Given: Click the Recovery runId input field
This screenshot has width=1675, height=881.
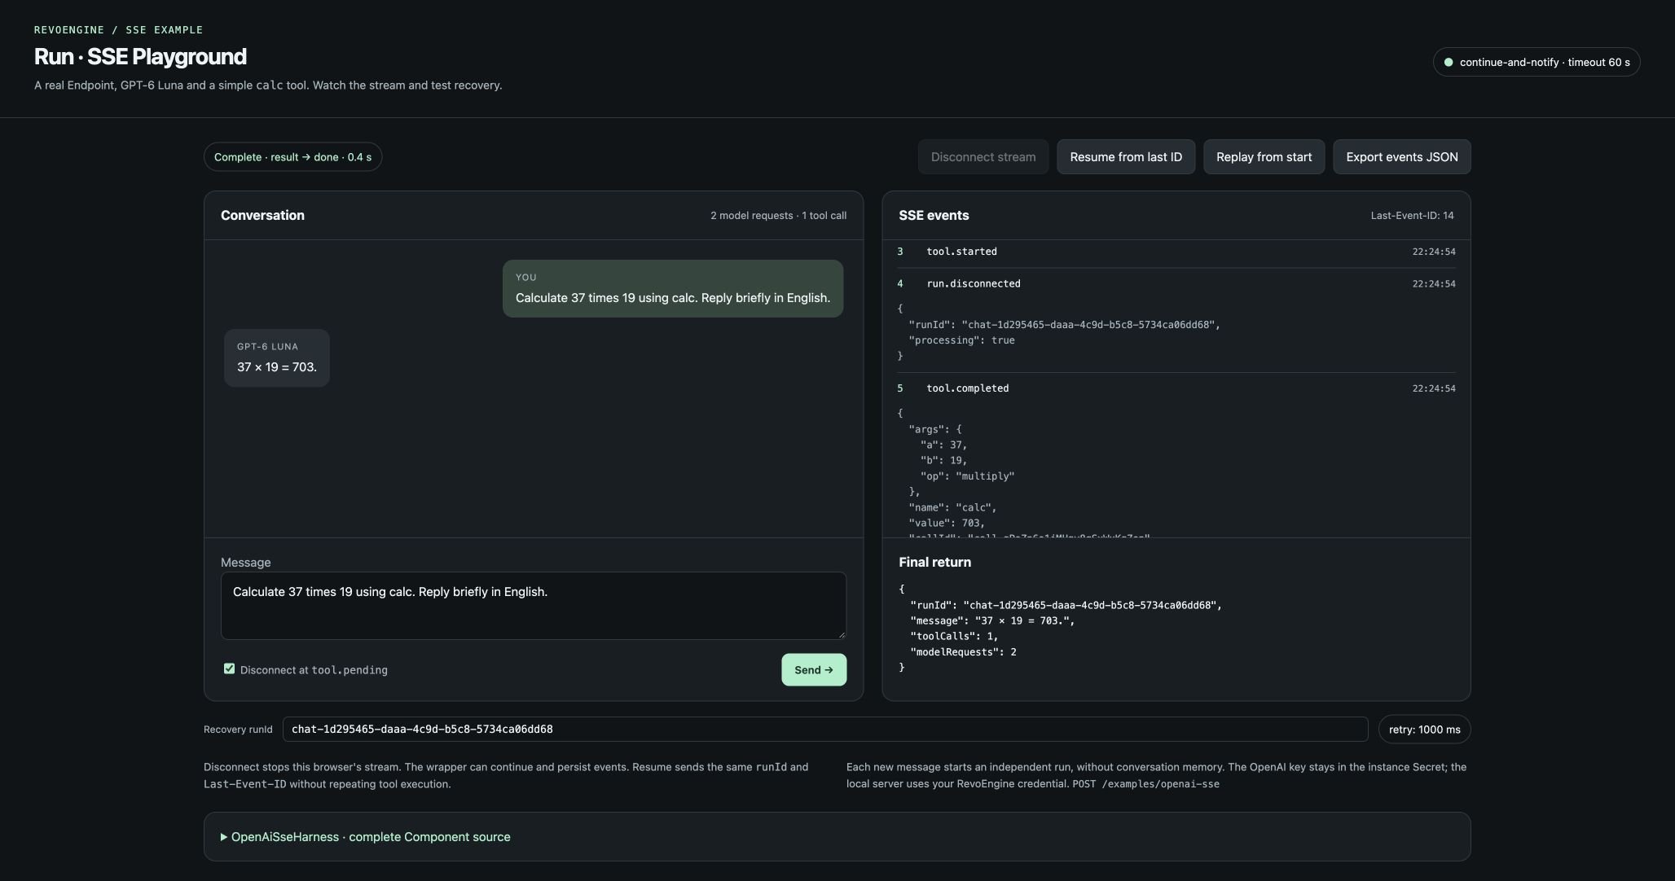Looking at the screenshot, I should point(825,730).
